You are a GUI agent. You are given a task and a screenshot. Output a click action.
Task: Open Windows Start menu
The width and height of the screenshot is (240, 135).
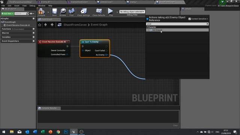tap(4, 132)
